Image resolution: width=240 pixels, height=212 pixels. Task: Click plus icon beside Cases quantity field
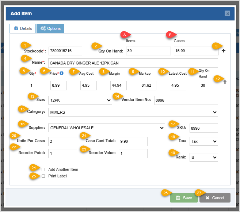[224, 51]
